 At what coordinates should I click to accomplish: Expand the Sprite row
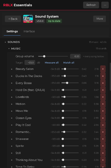(x=12, y=146)
